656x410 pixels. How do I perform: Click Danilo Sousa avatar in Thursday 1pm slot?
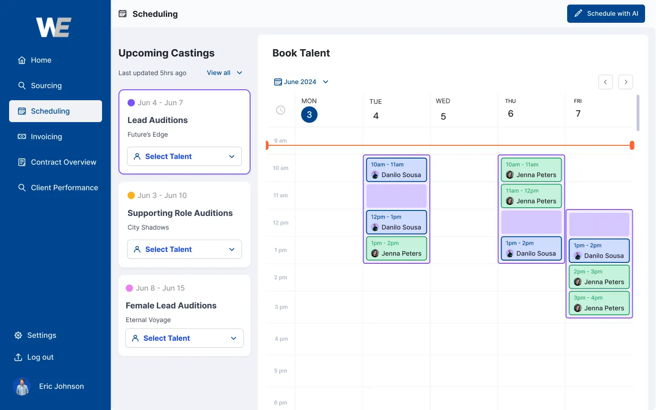tap(510, 253)
